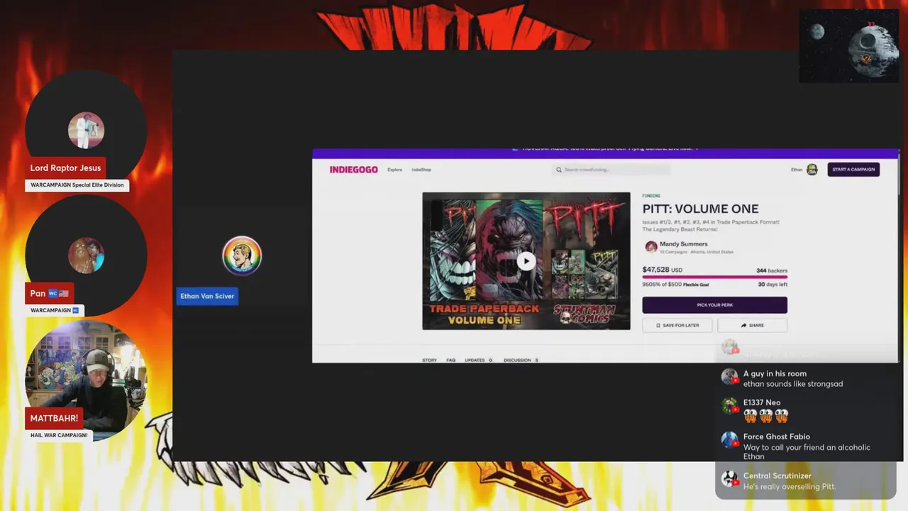Viewport: 908px width, 511px height.
Task: Click Central Scrutinizer's chat avatar
Action: (730, 479)
